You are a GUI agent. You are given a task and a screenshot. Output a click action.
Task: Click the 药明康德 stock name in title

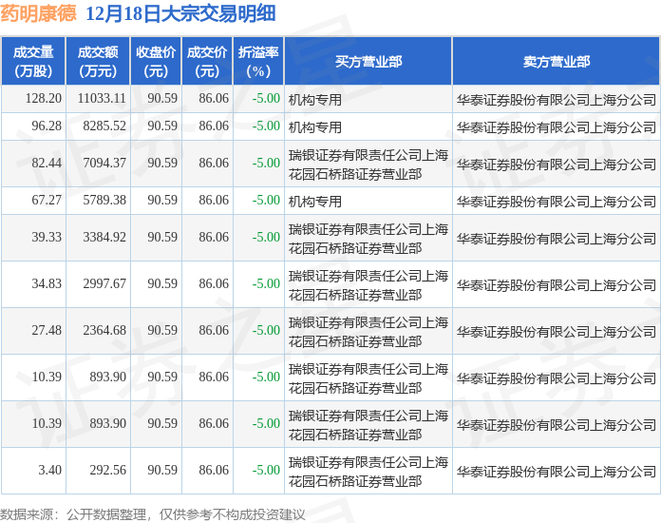(x=39, y=14)
